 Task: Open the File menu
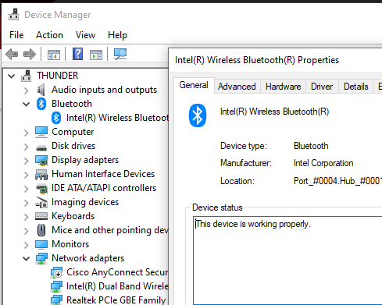coord(16,35)
